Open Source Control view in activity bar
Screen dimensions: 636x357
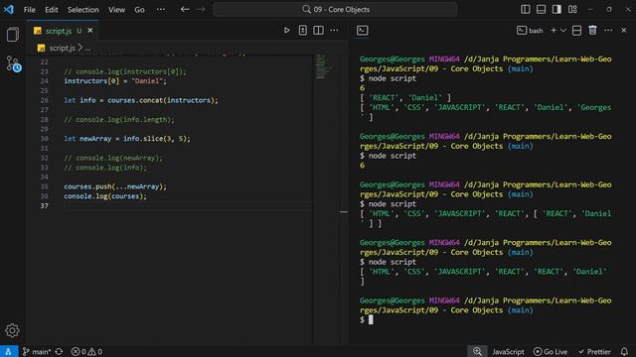coord(13,63)
